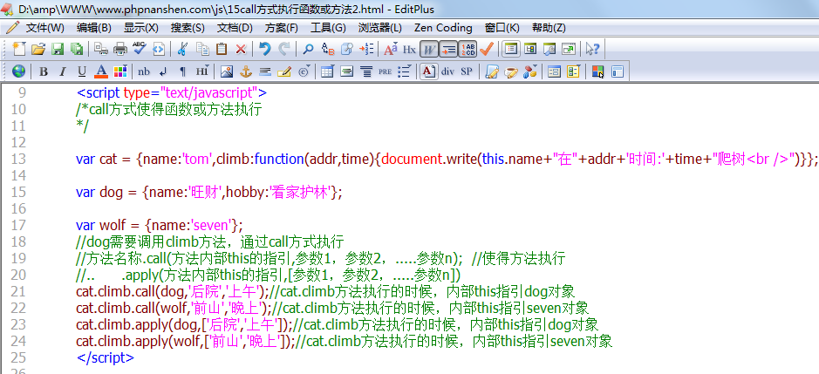Open the Heading HI dropdown
Viewport: 819px width, 374px height.
point(202,71)
